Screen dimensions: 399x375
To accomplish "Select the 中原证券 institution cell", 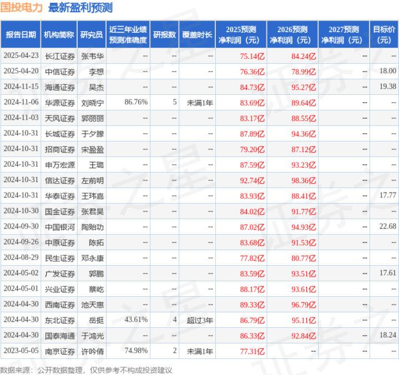I will tap(60, 242).
